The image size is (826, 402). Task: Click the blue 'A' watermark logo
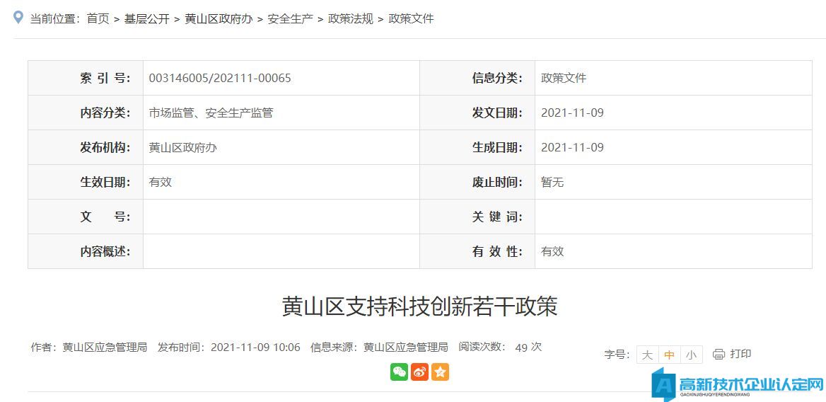click(663, 385)
